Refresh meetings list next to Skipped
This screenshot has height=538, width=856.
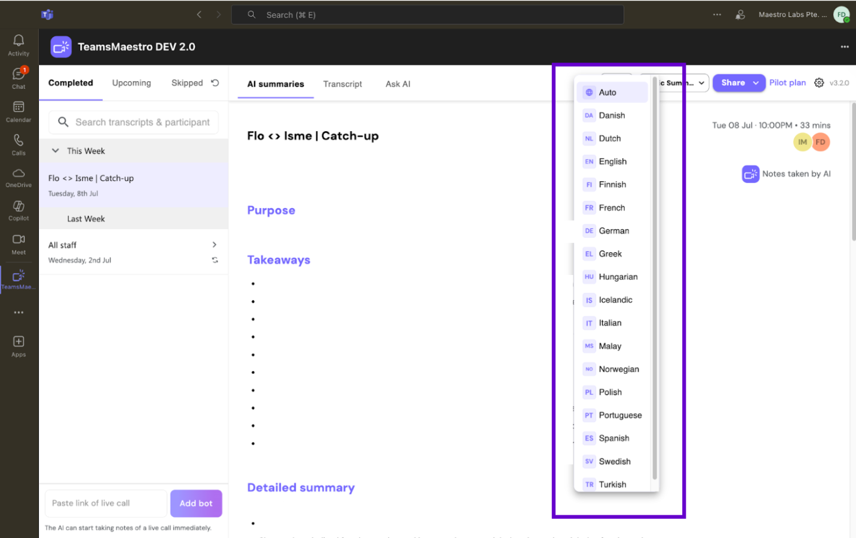click(x=215, y=83)
